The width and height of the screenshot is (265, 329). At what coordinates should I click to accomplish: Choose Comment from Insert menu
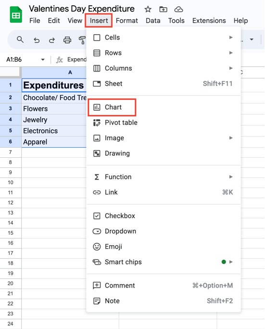pos(164,285)
